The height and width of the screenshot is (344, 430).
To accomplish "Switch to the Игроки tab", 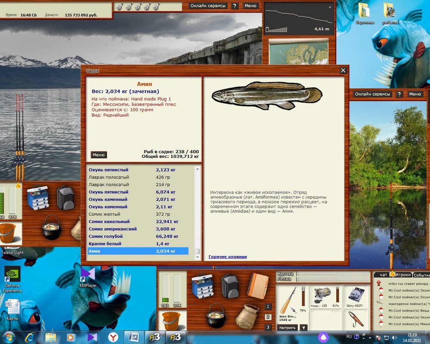I will tap(402, 275).
